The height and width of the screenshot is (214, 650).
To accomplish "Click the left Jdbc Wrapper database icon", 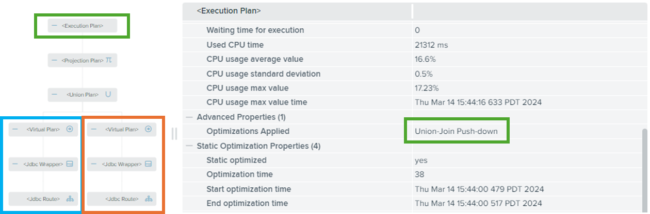I will [70, 164].
